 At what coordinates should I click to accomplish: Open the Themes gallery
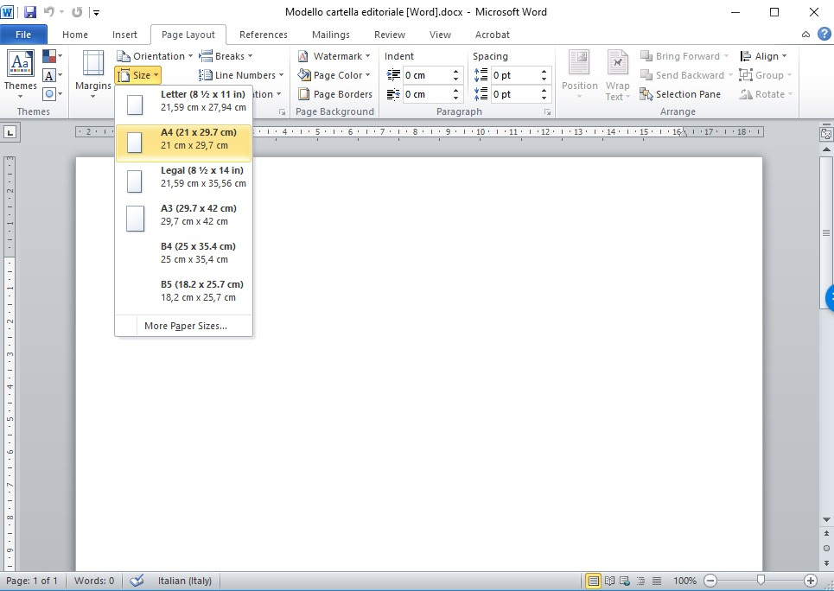click(20, 74)
